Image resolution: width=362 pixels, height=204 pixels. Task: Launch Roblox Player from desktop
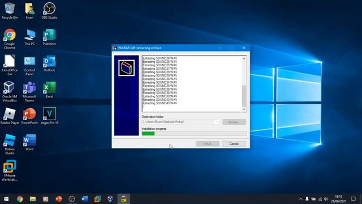pyautogui.click(x=10, y=116)
